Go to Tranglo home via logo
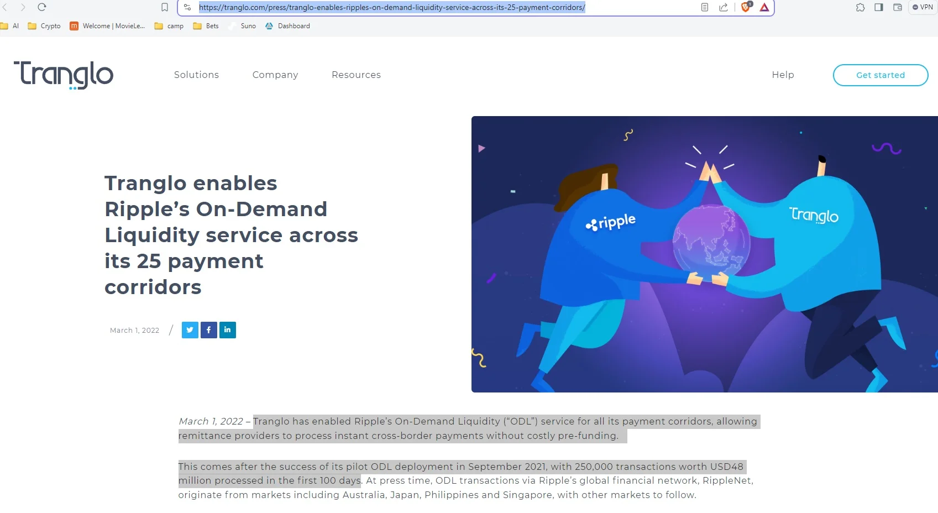Screen dimensions: 938x513 click(x=64, y=75)
